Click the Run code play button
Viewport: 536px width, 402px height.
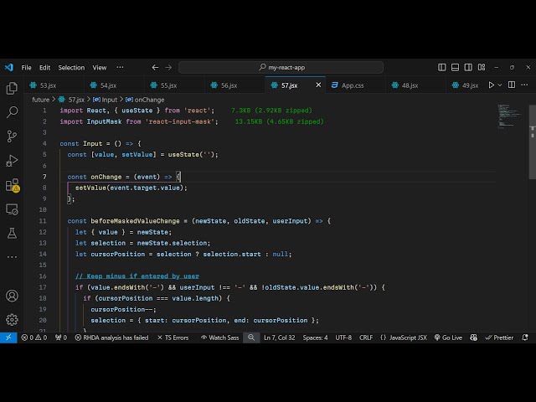point(492,85)
